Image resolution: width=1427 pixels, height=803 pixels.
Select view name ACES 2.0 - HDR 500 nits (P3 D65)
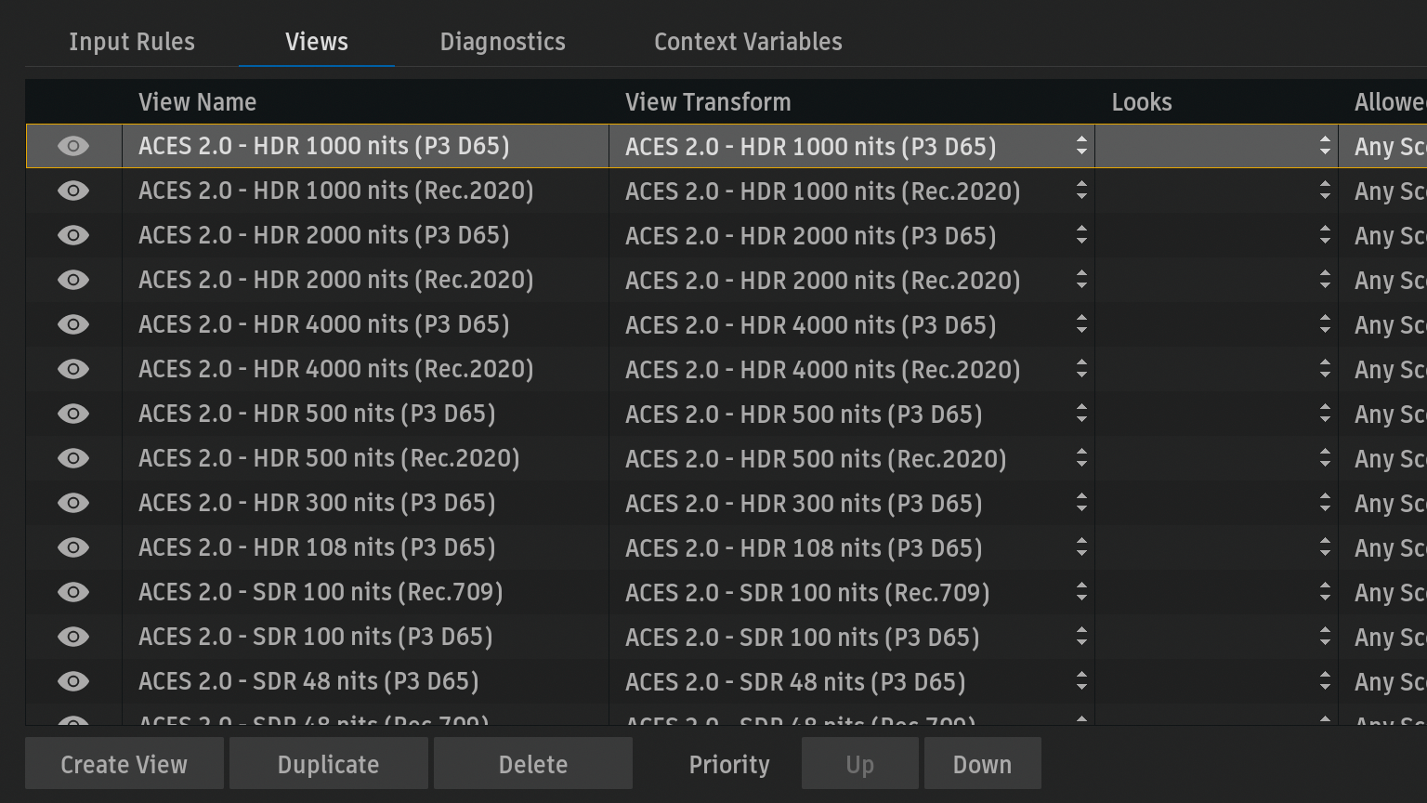pyautogui.click(x=317, y=414)
